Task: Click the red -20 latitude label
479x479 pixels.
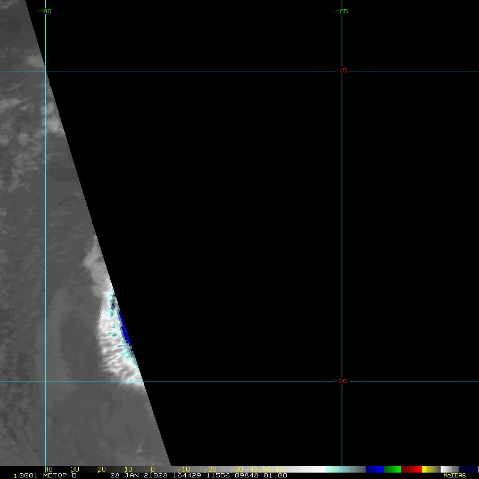Action: click(341, 381)
